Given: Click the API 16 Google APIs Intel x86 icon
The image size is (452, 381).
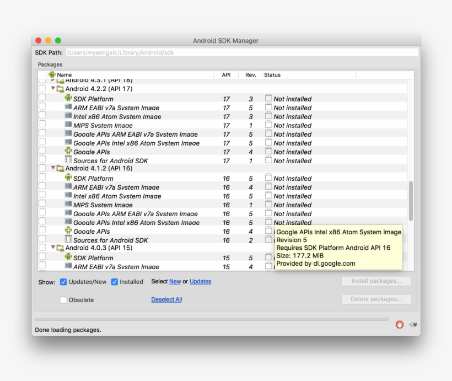Looking at the screenshot, I should [68, 222].
